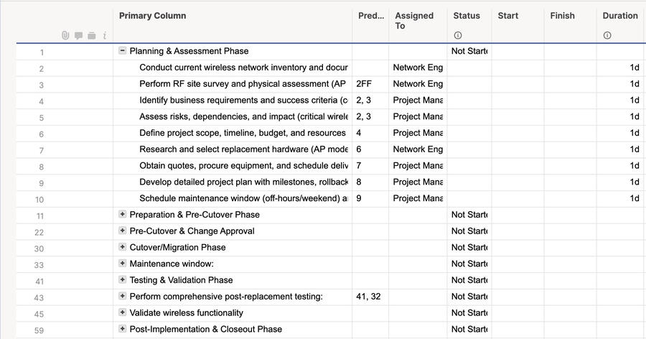Click the Predecessors cell showing '41, 32'
646x339 pixels.
point(369,297)
